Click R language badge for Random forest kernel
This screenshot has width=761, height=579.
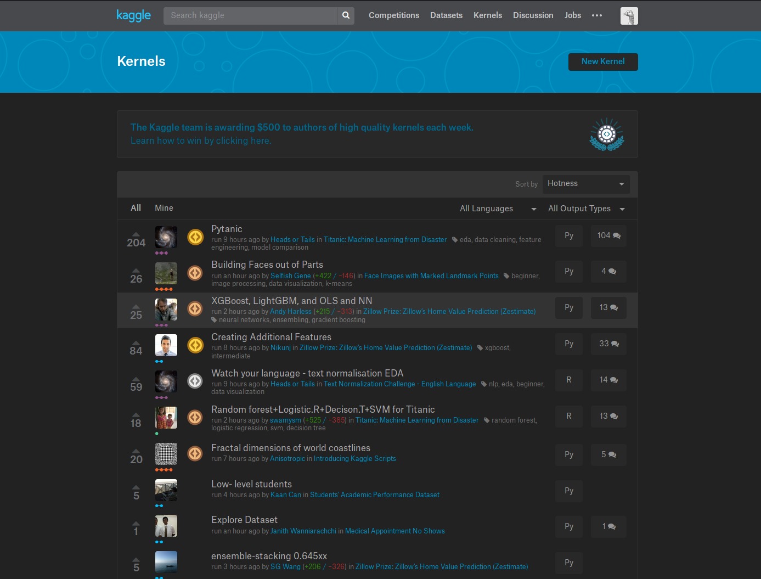coord(569,416)
